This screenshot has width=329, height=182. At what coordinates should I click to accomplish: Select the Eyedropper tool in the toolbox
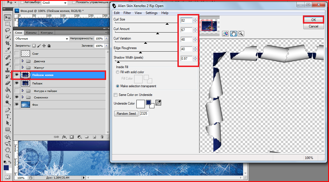(x=8, y=49)
